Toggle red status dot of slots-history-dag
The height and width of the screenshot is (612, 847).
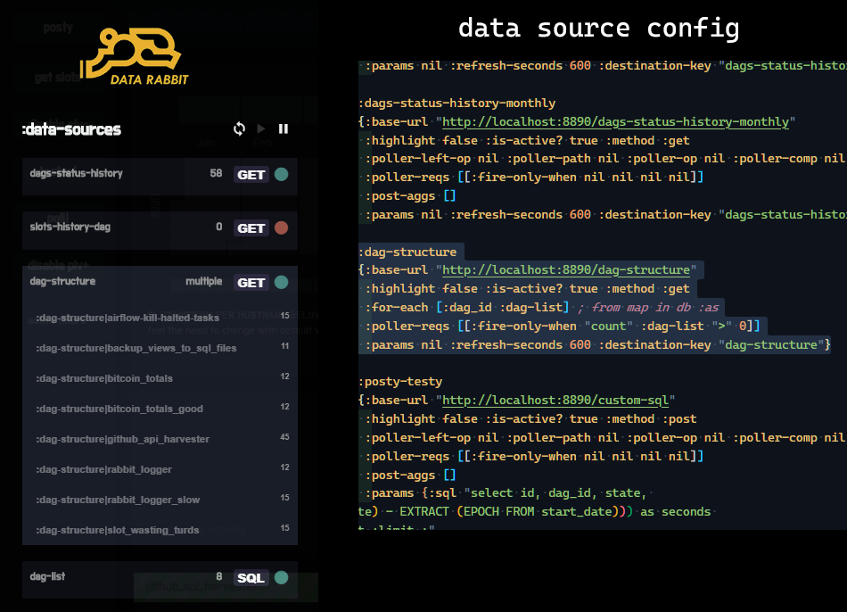coord(282,227)
